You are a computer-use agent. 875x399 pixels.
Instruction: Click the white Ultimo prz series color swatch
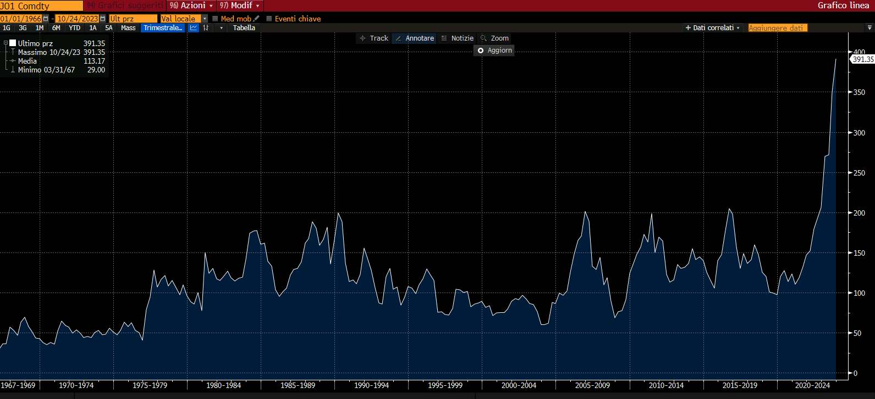tap(13, 43)
